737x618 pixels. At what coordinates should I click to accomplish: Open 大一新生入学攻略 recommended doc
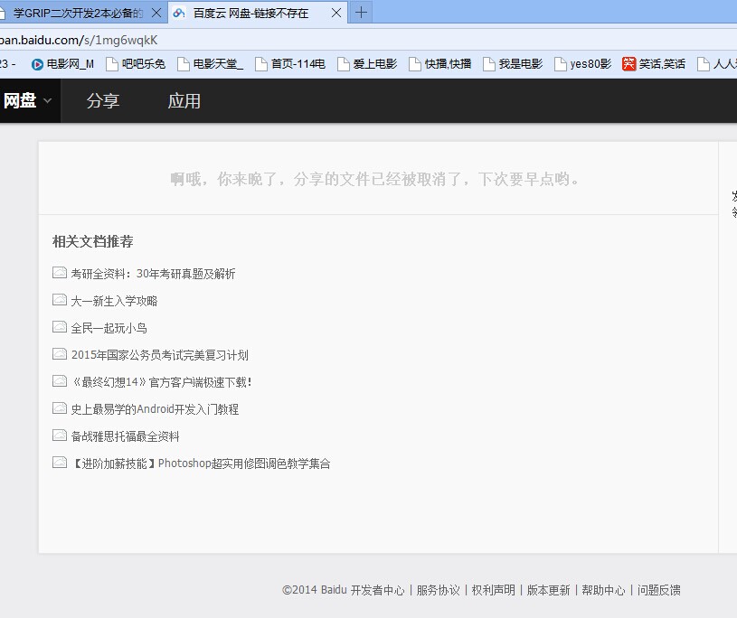(114, 301)
